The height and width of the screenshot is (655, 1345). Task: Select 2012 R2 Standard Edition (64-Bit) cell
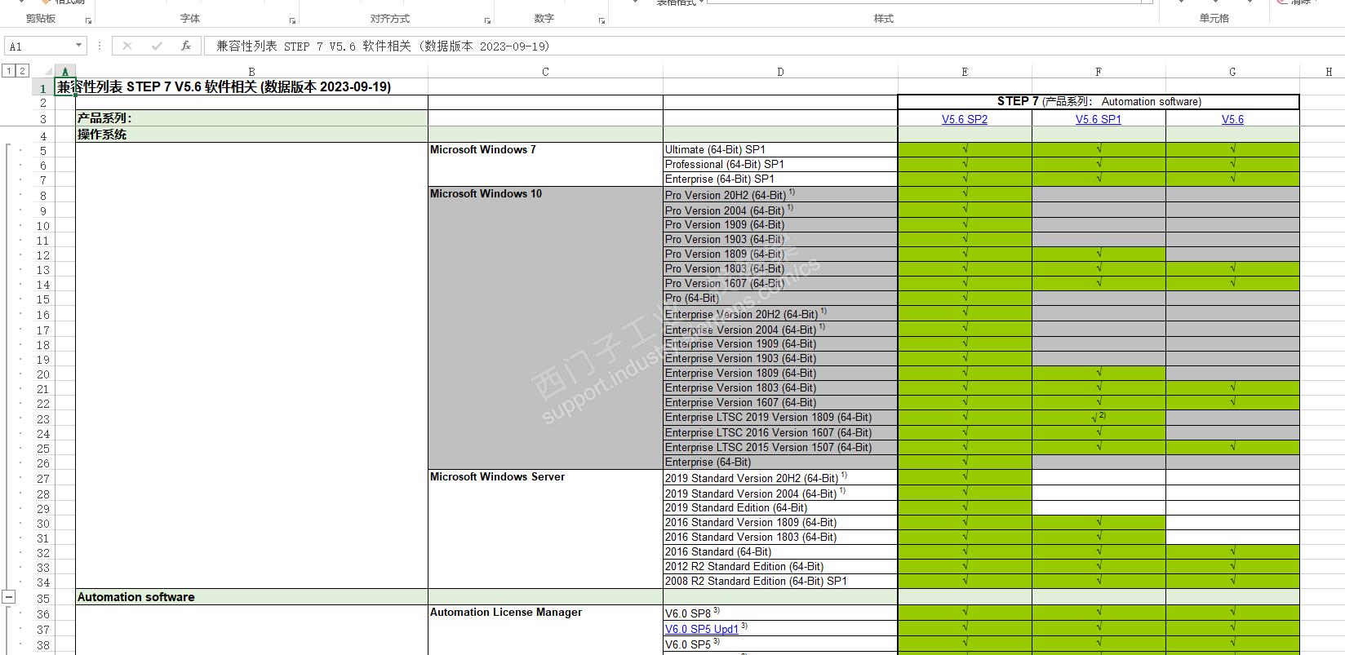tap(780, 566)
